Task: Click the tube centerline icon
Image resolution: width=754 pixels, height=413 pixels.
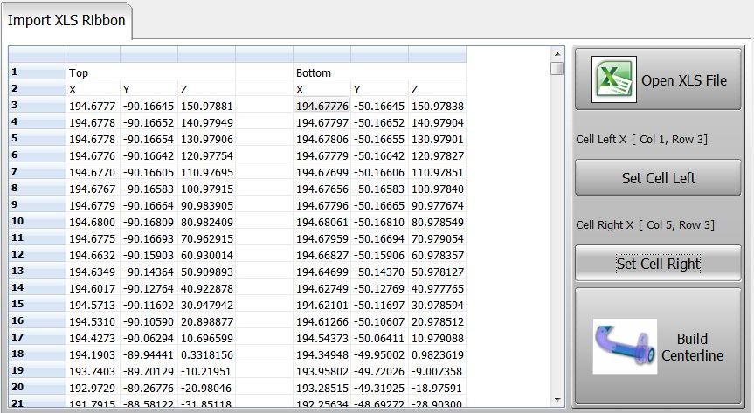Action: (624, 348)
